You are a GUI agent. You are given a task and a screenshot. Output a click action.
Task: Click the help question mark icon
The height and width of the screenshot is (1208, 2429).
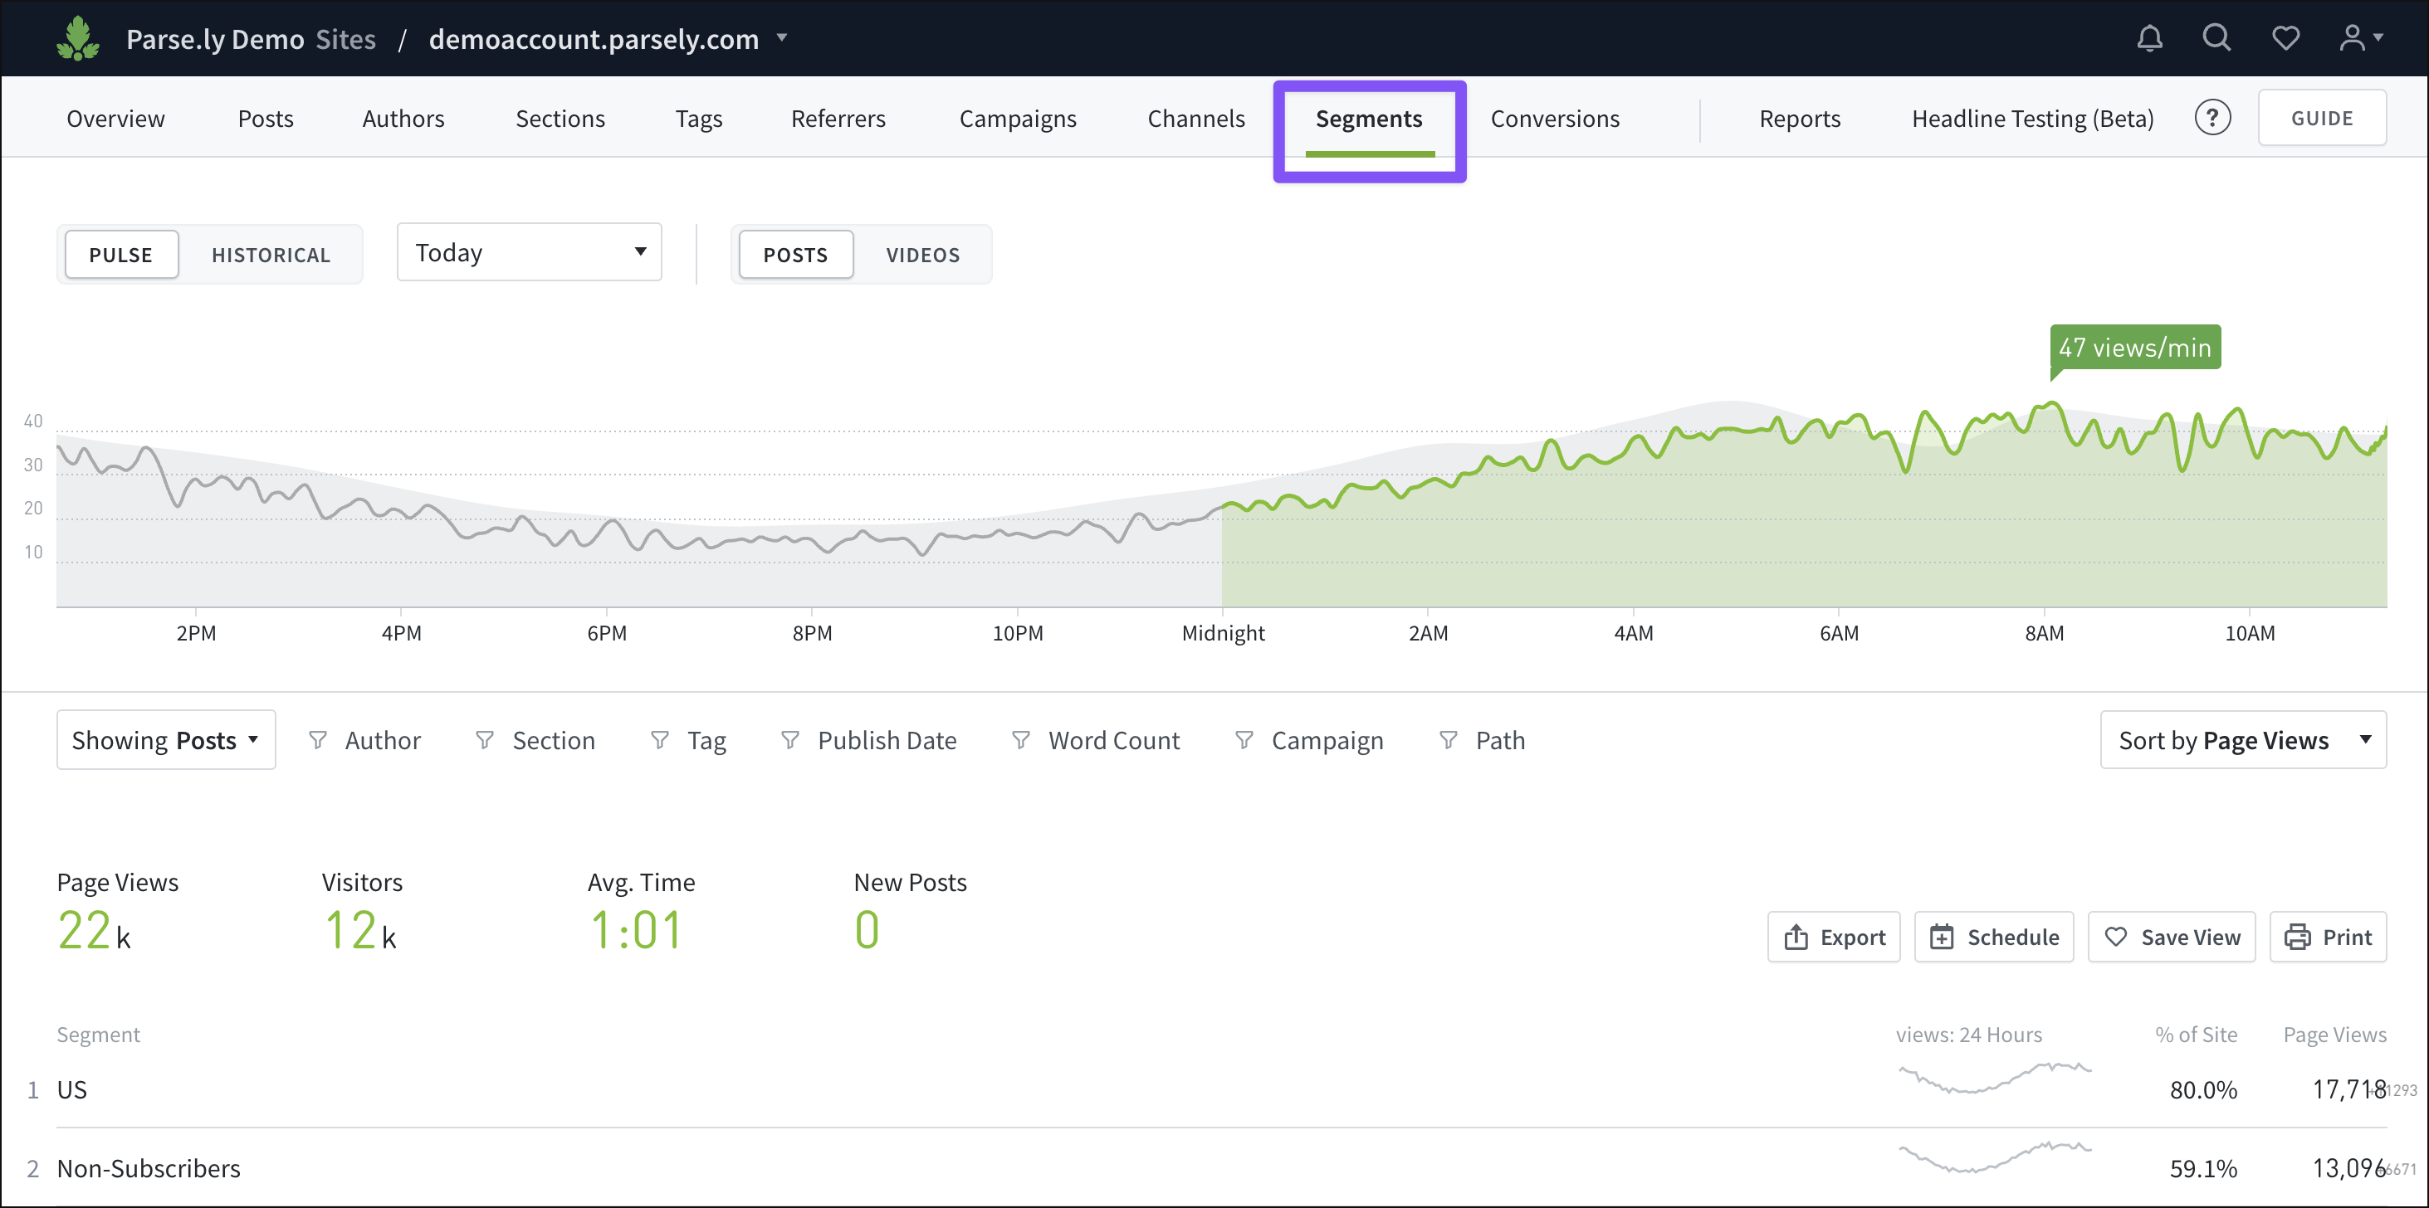tap(2212, 118)
